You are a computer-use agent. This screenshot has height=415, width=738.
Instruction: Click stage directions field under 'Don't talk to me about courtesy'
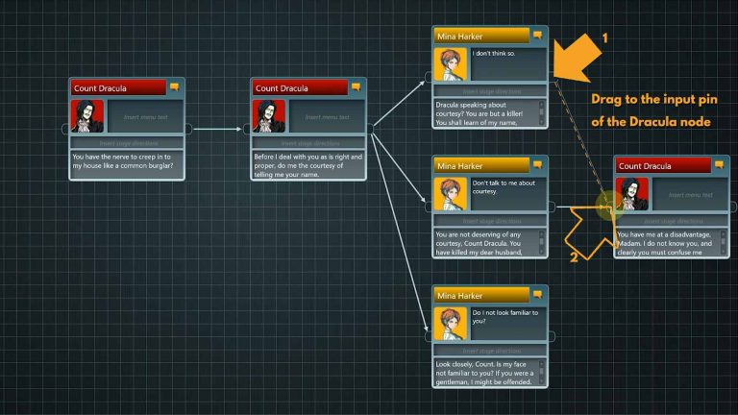click(490, 221)
